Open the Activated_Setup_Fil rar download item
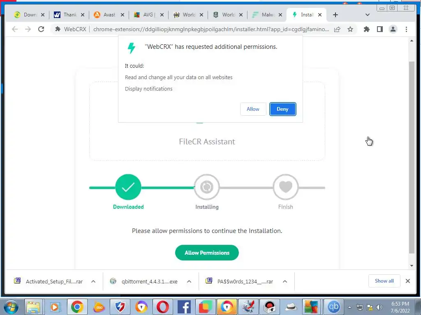421x315 pixels. [49, 281]
